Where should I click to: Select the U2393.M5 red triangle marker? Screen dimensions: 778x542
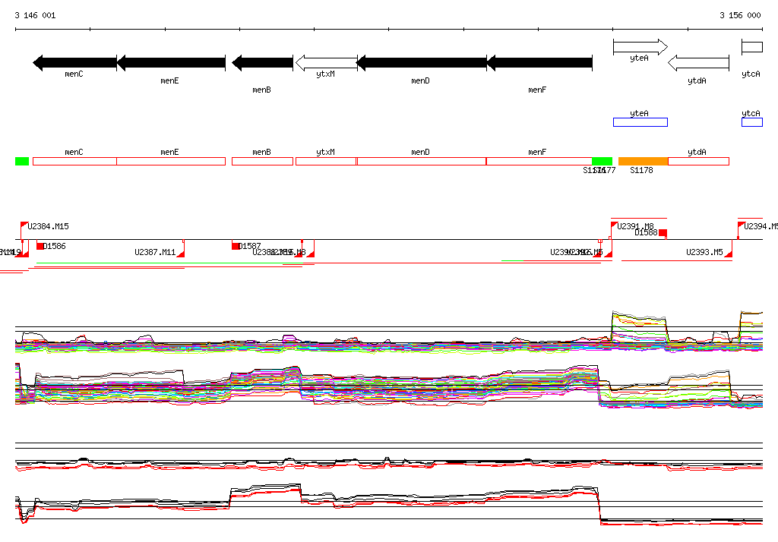(728, 254)
